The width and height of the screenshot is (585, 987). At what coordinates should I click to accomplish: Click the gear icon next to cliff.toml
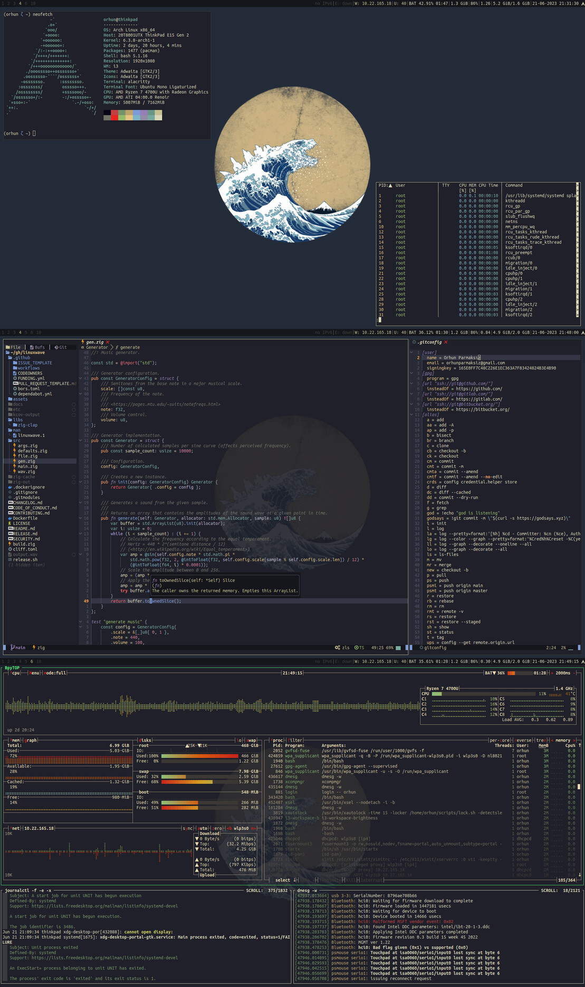coord(10,549)
